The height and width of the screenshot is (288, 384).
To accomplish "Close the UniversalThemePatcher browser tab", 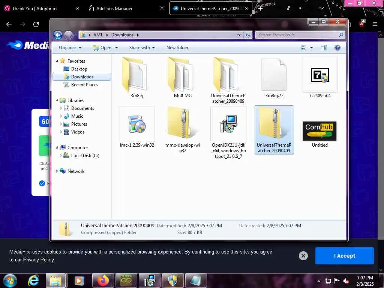I will pos(246,8).
